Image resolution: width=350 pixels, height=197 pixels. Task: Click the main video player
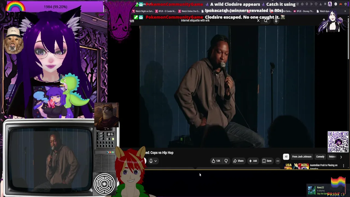pos(227,87)
